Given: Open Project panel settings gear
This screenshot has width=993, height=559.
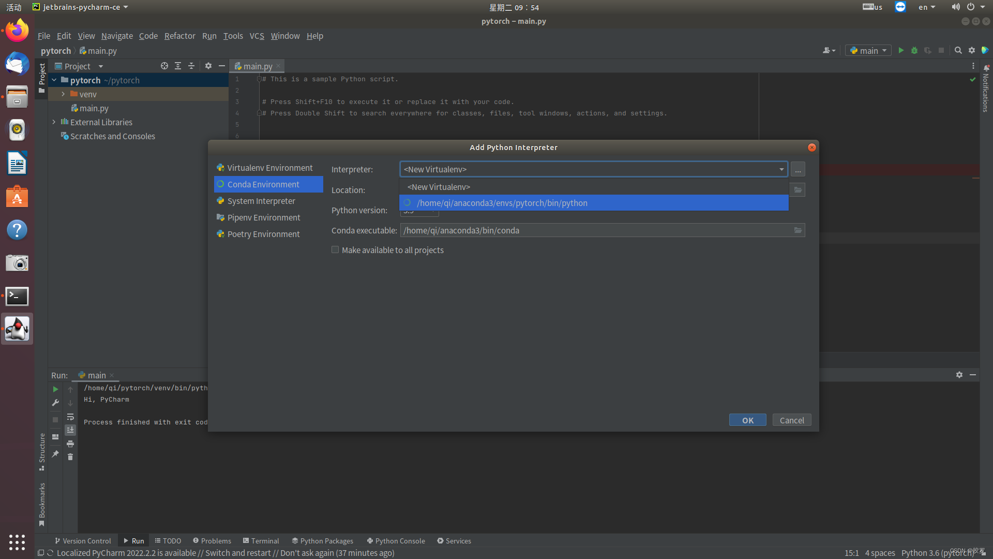Looking at the screenshot, I should click(x=208, y=66).
